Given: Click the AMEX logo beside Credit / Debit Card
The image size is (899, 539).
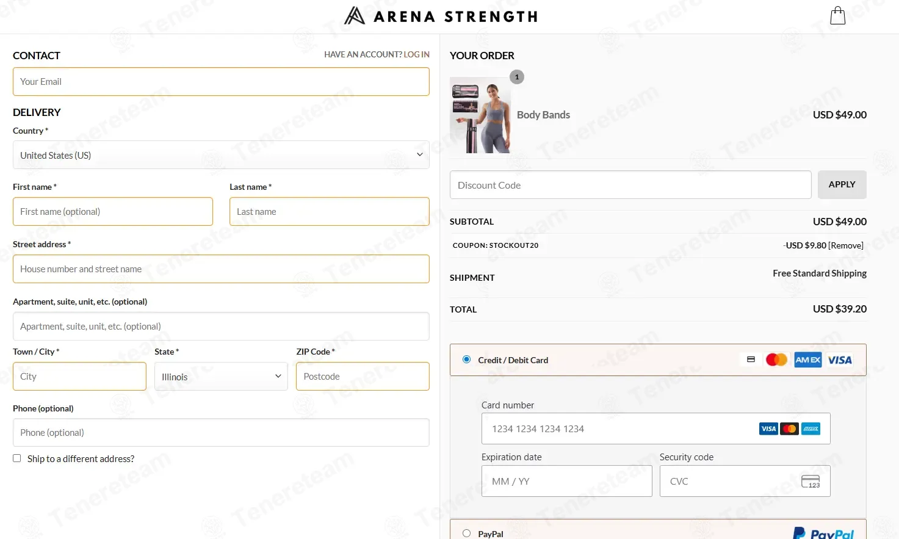Looking at the screenshot, I should pos(807,360).
